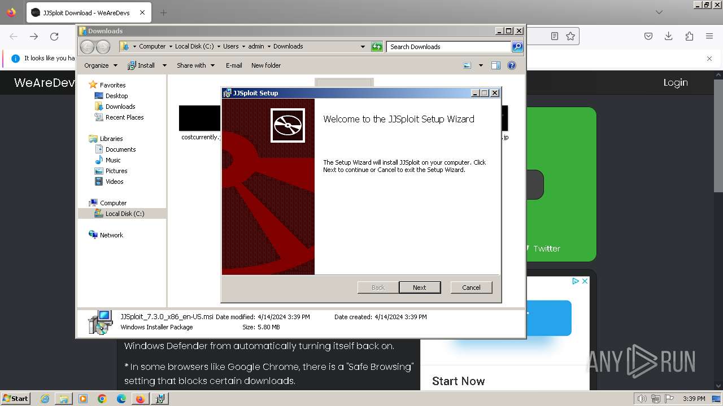
Task: Toggle the preview pane icon
Action: [x=496, y=65]
